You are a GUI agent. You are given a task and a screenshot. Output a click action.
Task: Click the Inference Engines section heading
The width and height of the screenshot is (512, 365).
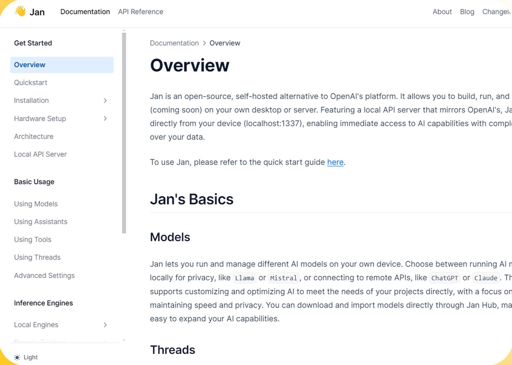44,303
